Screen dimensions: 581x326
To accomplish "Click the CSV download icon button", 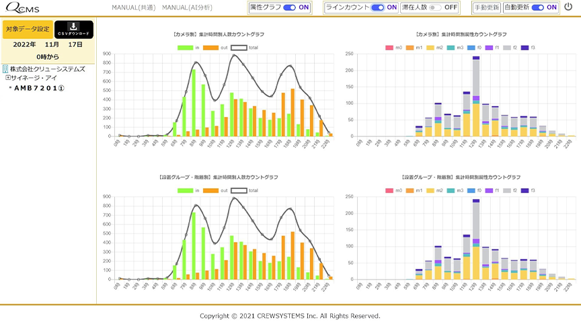I will [x=74, y=29].
